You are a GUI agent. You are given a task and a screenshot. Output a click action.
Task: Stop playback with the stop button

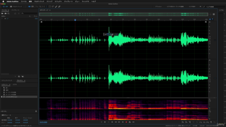(x=101, y=122)
